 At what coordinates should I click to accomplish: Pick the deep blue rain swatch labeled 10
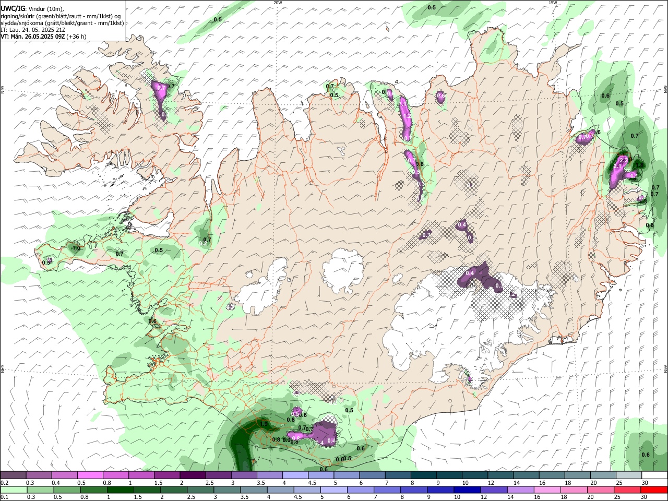[467, 490]
